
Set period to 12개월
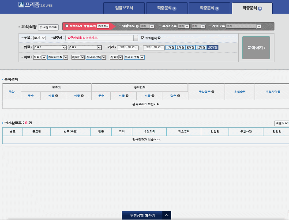[x=201, y=47]
